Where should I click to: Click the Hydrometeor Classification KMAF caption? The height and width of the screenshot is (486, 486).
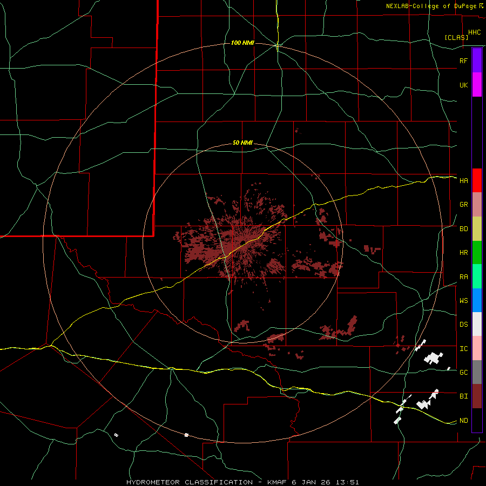point(242,482)
